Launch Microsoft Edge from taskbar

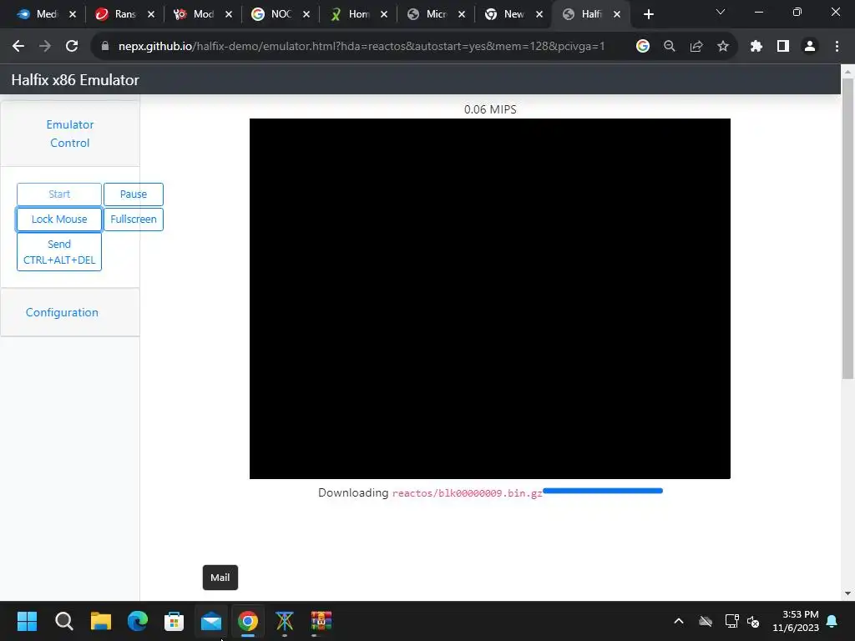coord(138,621)
